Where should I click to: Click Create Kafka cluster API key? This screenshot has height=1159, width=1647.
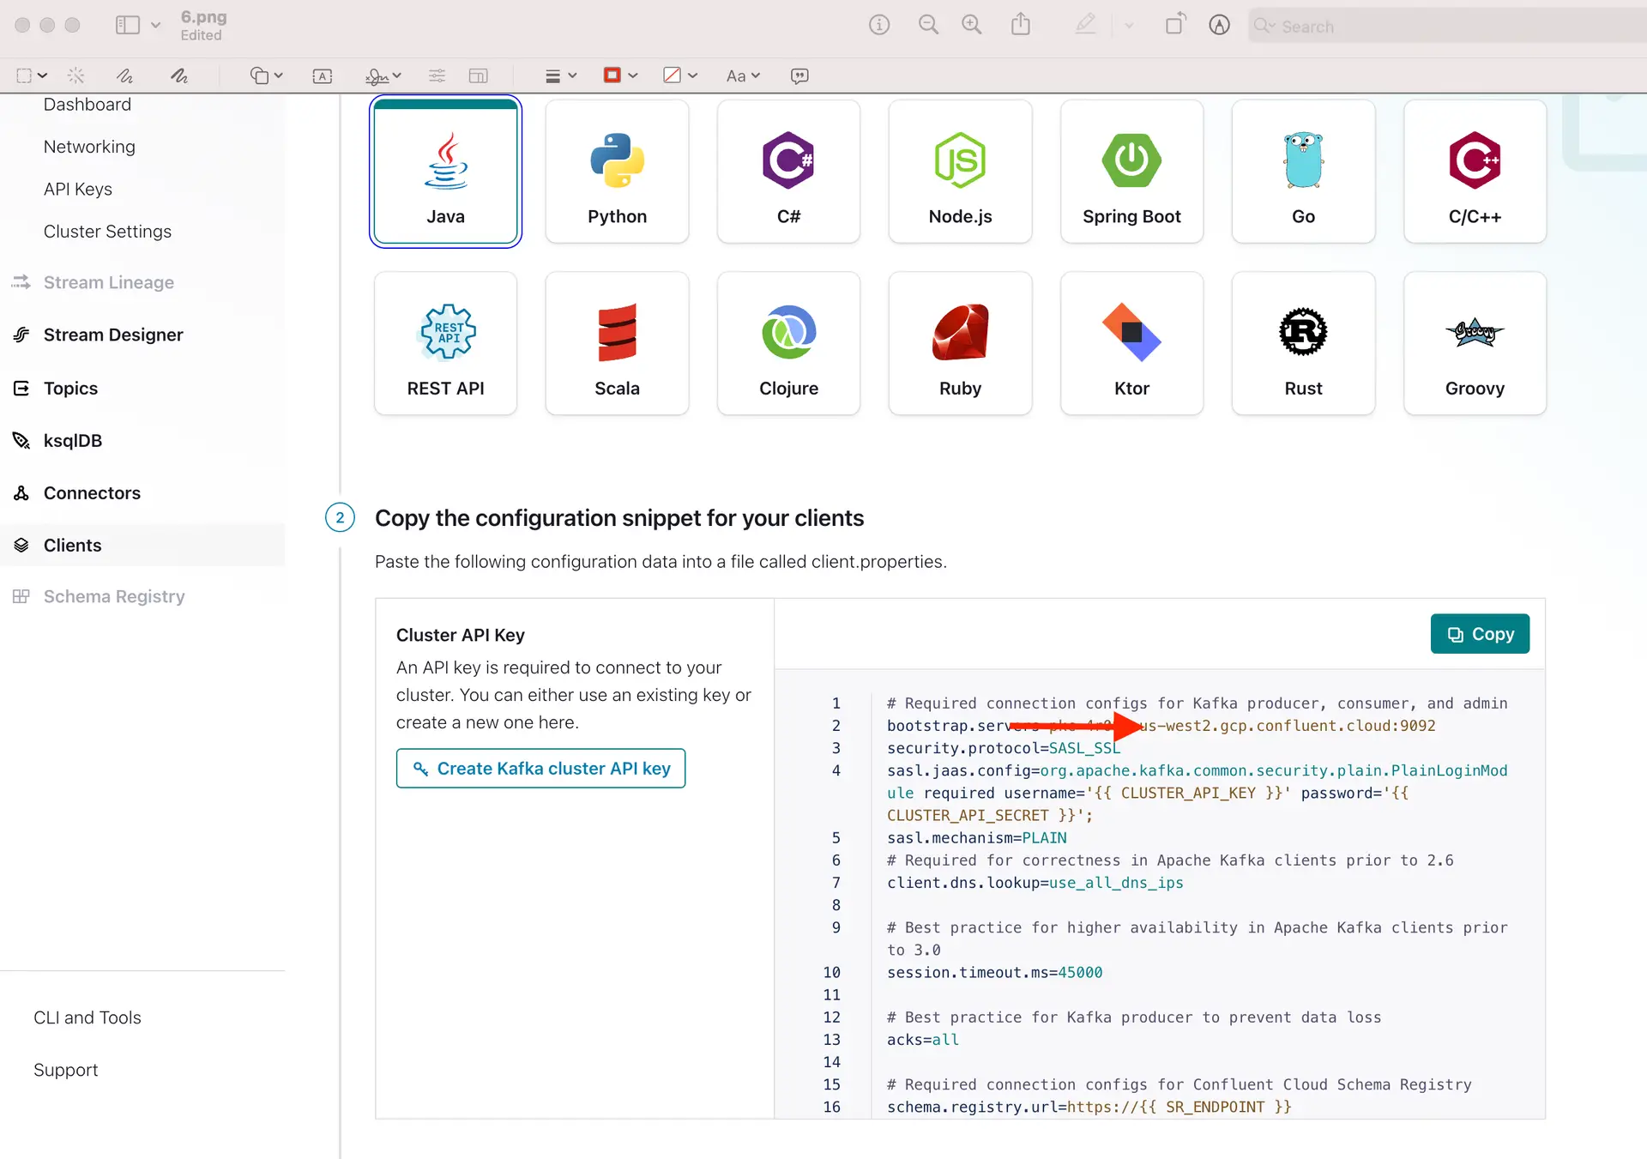coord(540,769)
